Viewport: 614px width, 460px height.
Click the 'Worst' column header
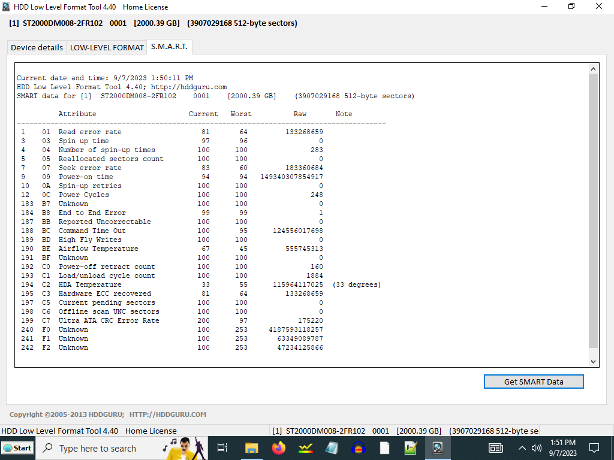pos(241,114)
